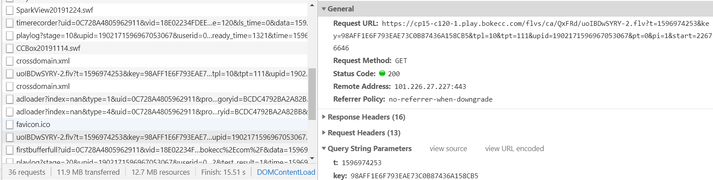Check the SparkView20191224.swf row checkbox
This screenshot has height=180, width=713.
click(10, 10)
